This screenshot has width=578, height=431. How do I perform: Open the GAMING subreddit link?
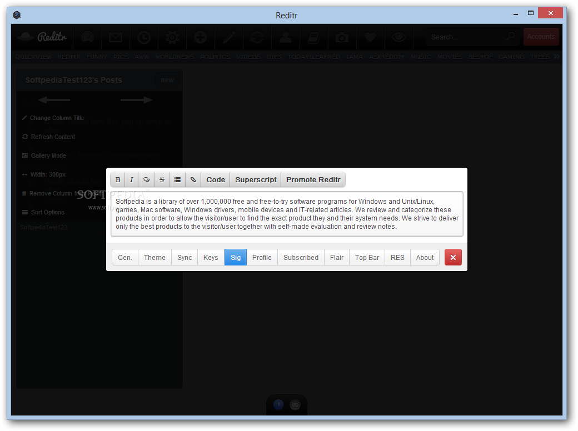tap(511, 57)
